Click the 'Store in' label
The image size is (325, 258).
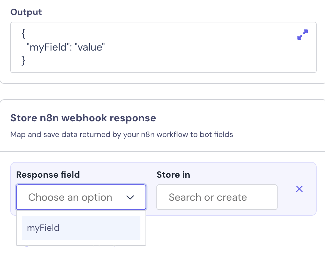(173, 174)
